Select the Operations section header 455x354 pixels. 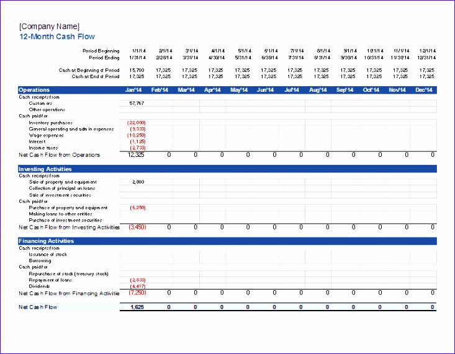(34, 90)
